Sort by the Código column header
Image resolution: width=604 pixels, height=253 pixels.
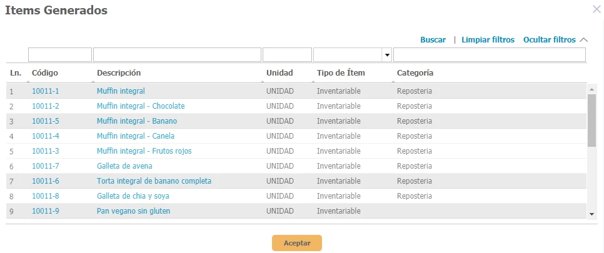click(44, 73)
